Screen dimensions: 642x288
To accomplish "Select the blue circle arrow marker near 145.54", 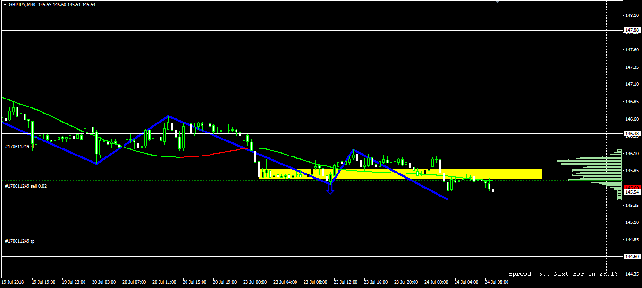I will point(330,190).
